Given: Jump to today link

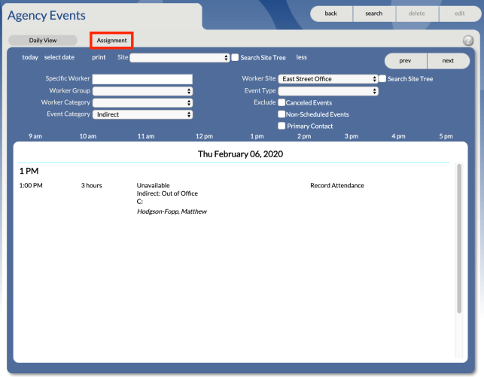Looking at the screenshot, I should (30, 57).
